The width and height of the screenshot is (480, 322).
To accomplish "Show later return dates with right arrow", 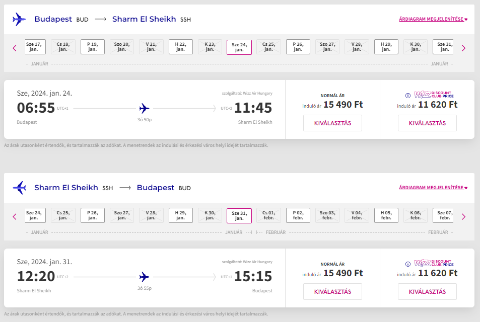I will (x=463, y=217).
